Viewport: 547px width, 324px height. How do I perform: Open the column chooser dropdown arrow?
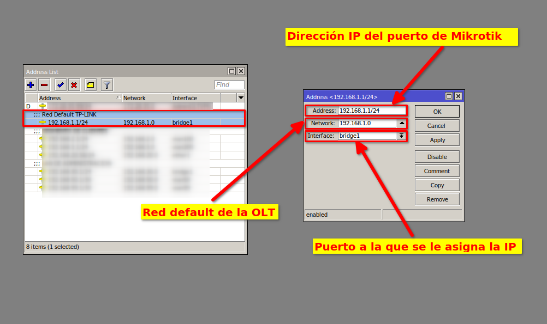click(241, 97)
